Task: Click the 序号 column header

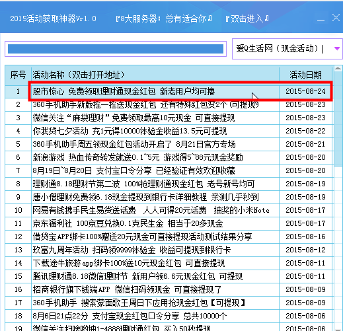Action: (18, 75)
